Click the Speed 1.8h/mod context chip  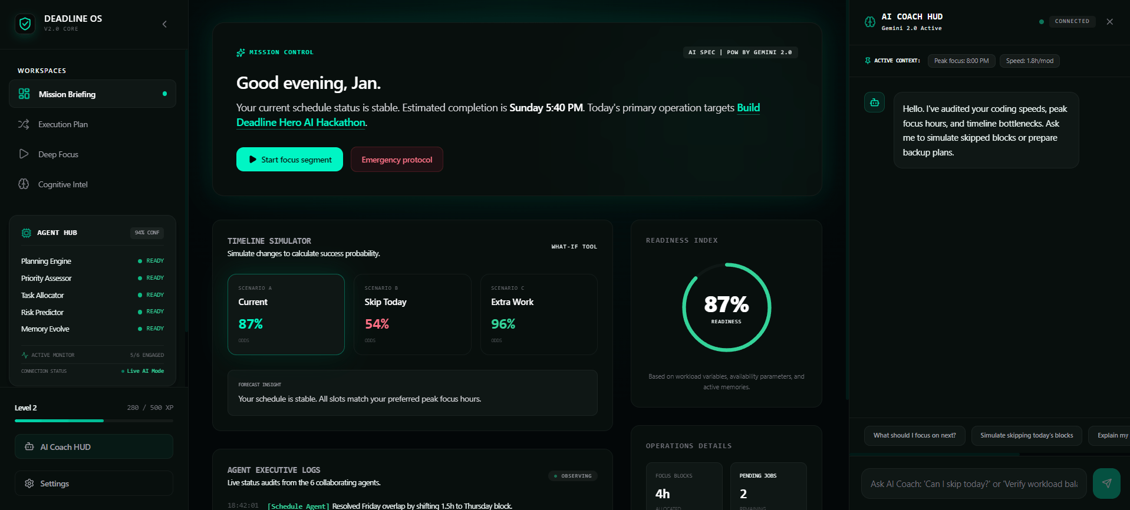pos(1029,61)
